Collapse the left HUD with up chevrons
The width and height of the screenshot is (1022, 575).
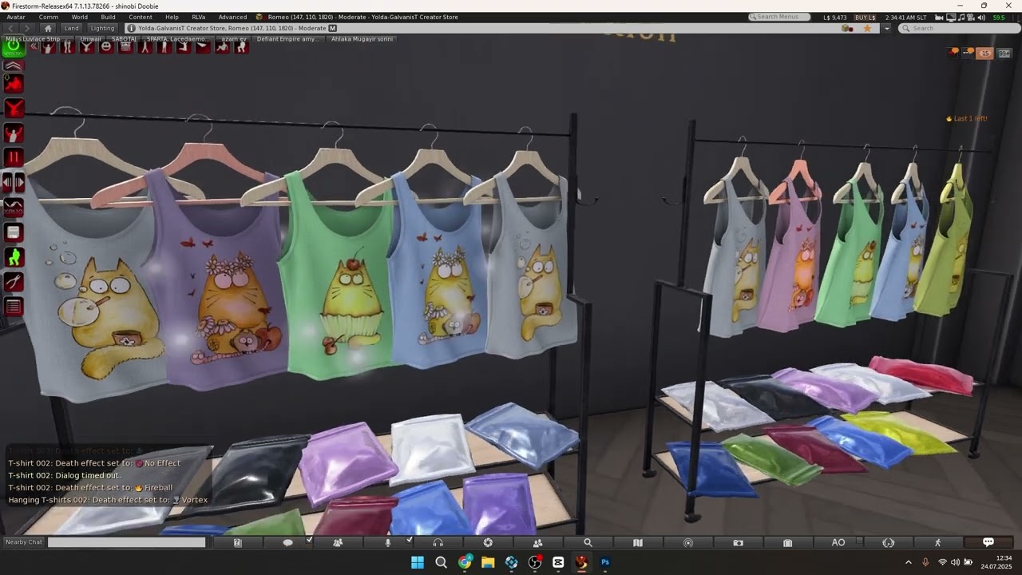point(14,65)
